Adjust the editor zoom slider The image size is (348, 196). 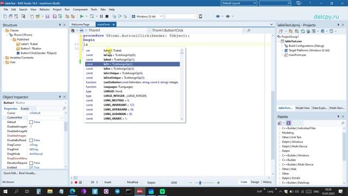coord(200,183)
